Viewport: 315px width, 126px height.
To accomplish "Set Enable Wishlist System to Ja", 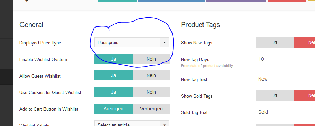I will coord(114,59).
